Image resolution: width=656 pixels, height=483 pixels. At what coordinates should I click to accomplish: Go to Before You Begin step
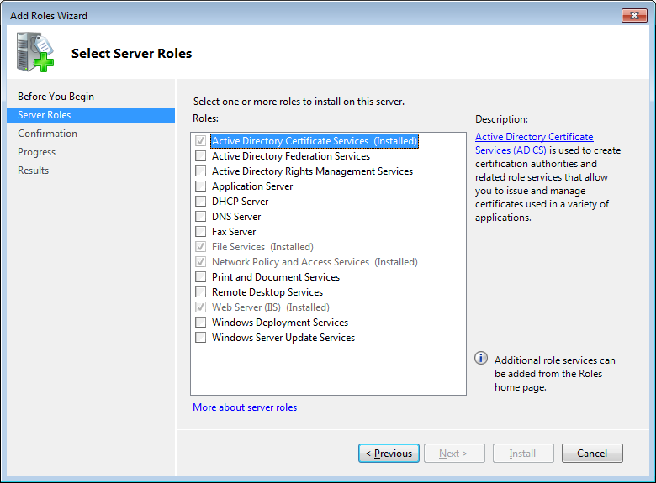56,97
